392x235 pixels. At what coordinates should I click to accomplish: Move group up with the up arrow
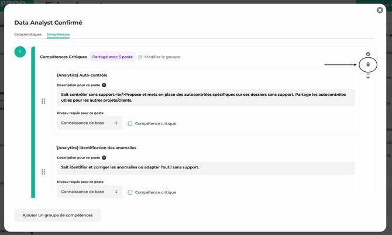point(368,74)
